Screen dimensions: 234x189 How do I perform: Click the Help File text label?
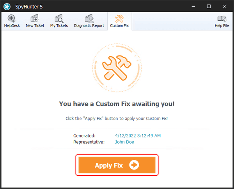pos(222,26)
